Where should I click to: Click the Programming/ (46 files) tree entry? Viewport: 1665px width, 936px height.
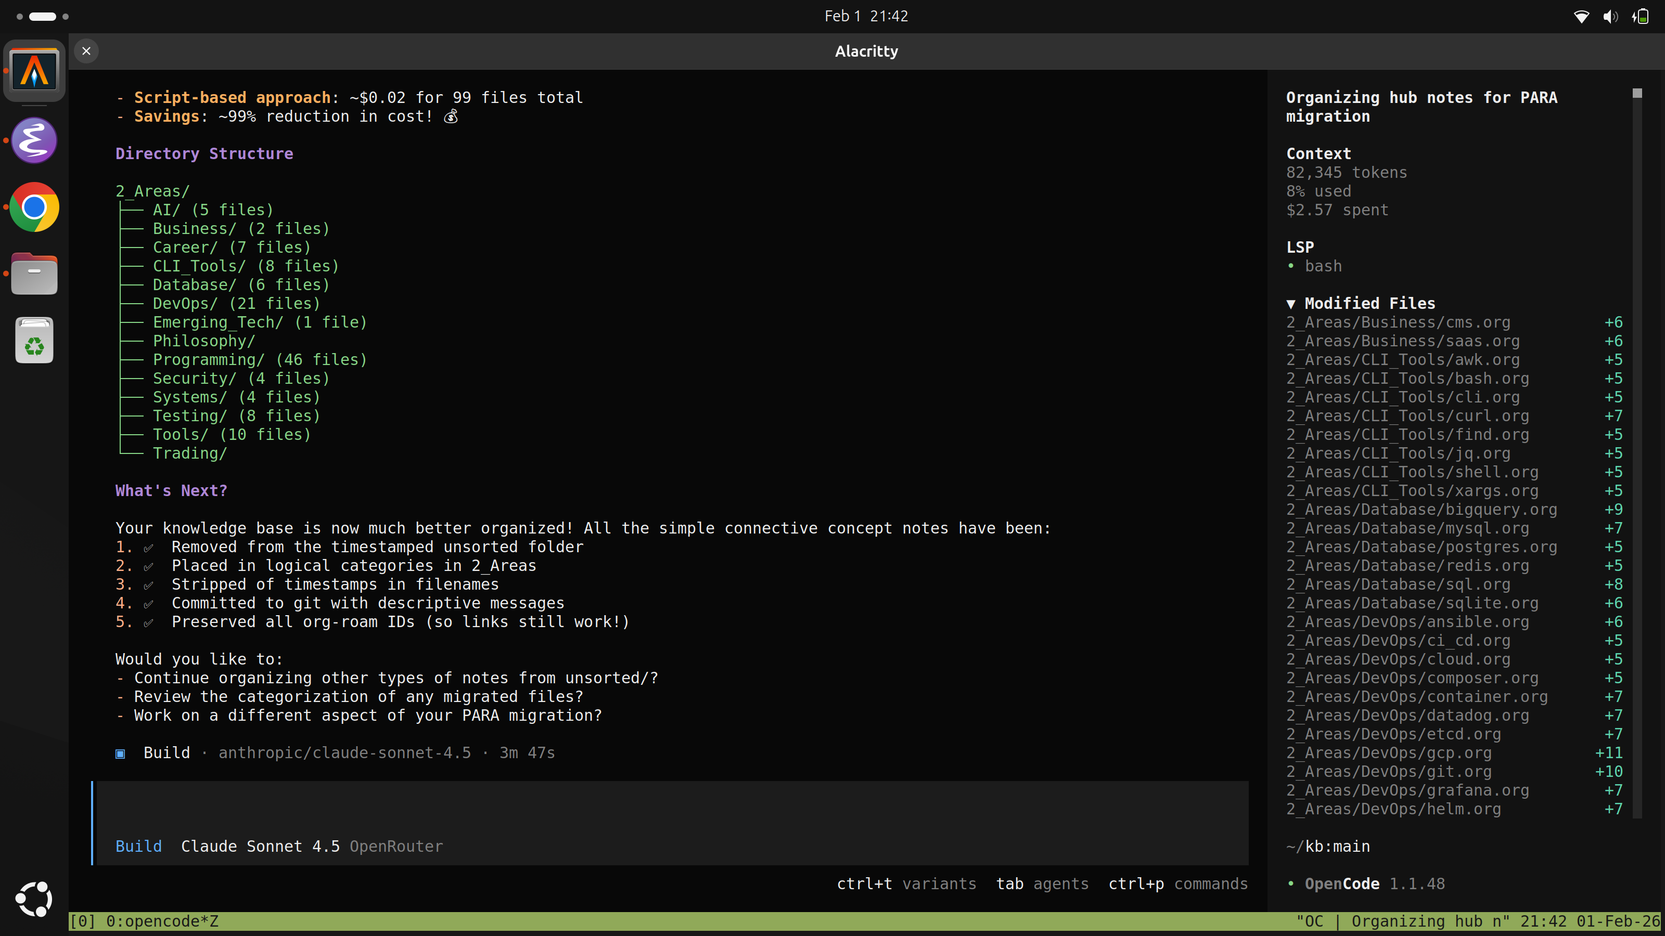point(260,360)
